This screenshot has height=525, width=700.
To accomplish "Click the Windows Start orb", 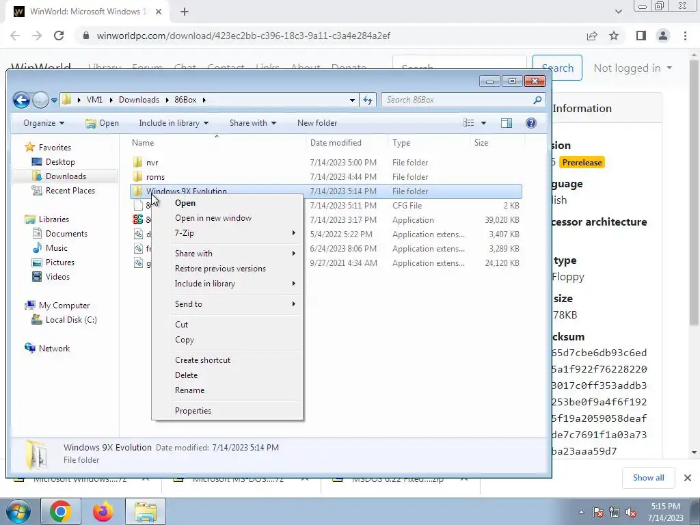I will tap(18, 511).
